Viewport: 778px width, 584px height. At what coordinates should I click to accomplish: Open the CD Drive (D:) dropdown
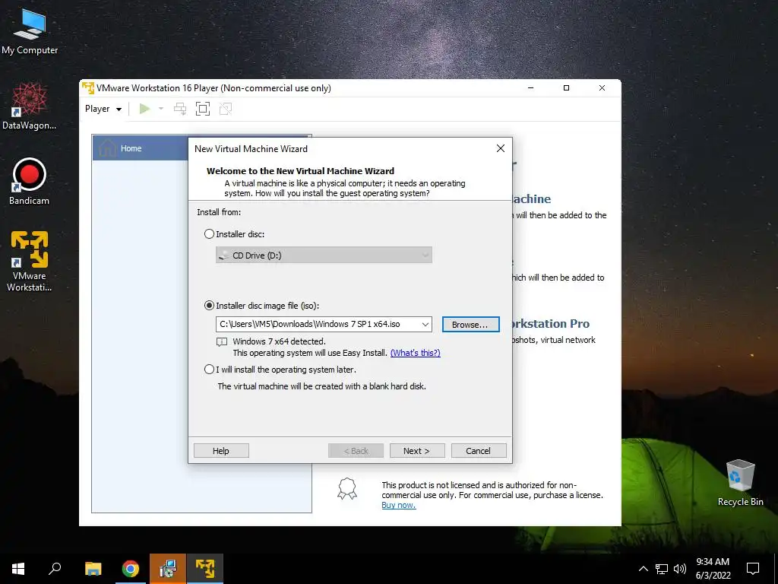(324, 255)
